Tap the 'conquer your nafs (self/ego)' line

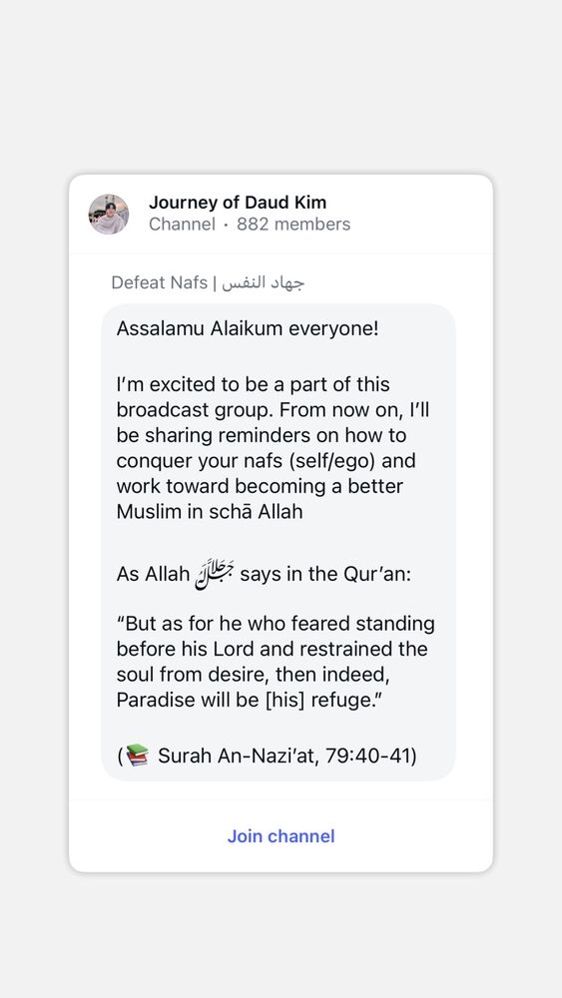click(267, 461)
